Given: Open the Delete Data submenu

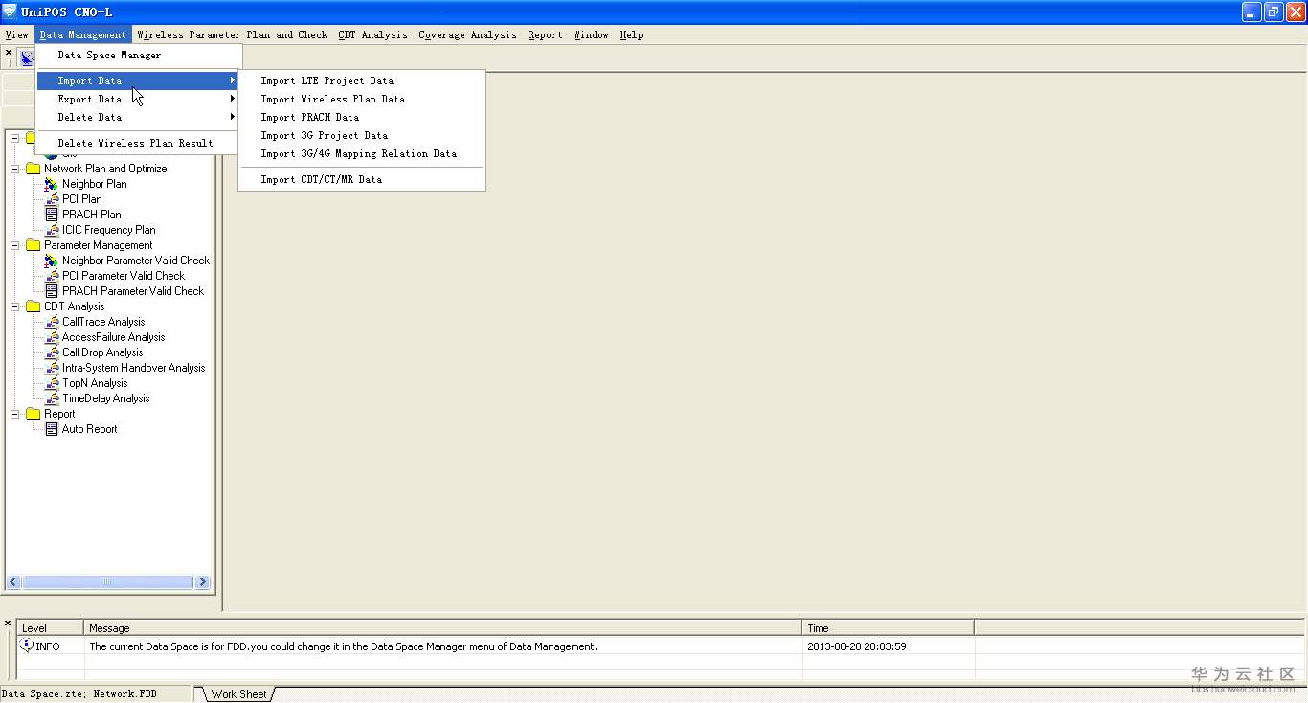Looking at the screenshot, I should tap(137, 117).
